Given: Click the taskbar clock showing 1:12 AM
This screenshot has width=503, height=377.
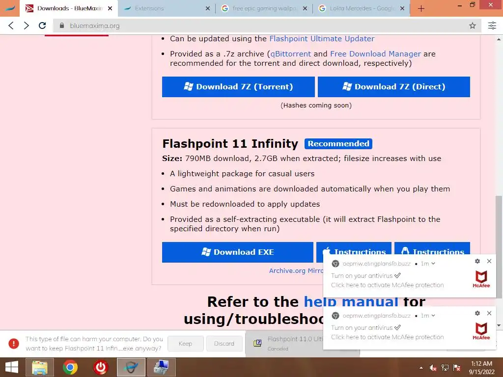Looking at the screenshot, I should [x=481, y=368].
